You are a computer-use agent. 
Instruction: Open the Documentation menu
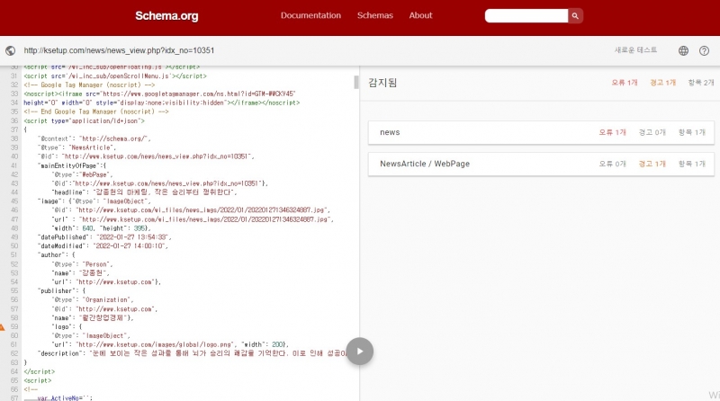310,15
